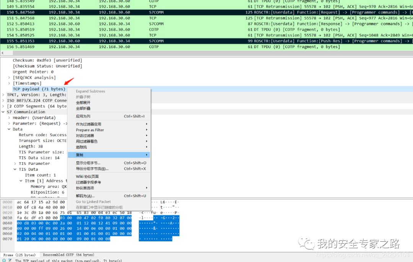Image resolution: width=413 pixels, height=262 pixels.
Task: Select packet 152 S7COMM Response row
Action: [x=206, y=24]
